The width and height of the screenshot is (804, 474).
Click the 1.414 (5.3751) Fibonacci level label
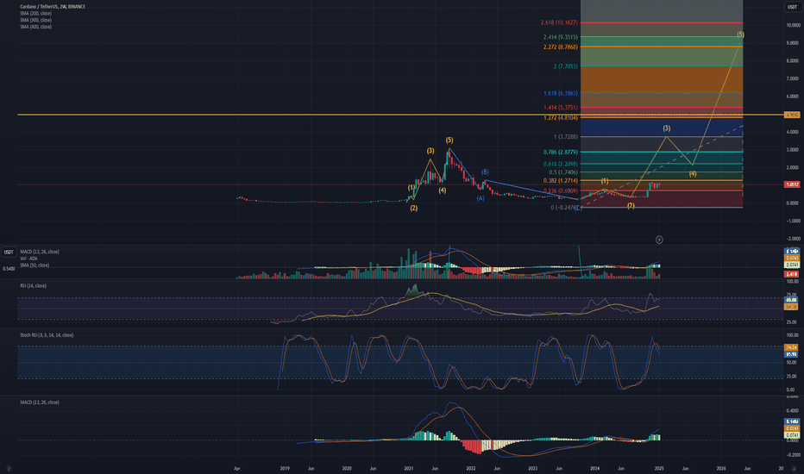(561, 108)
